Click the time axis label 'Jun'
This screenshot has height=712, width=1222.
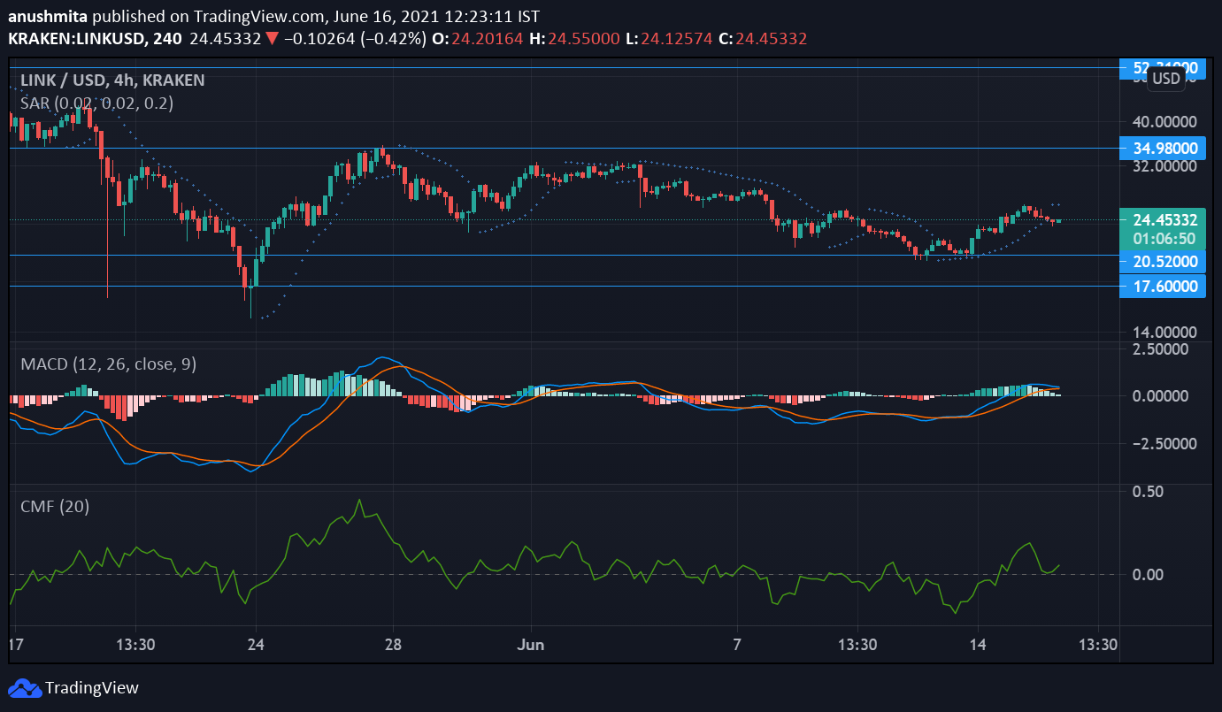click(x=532, y=644)
